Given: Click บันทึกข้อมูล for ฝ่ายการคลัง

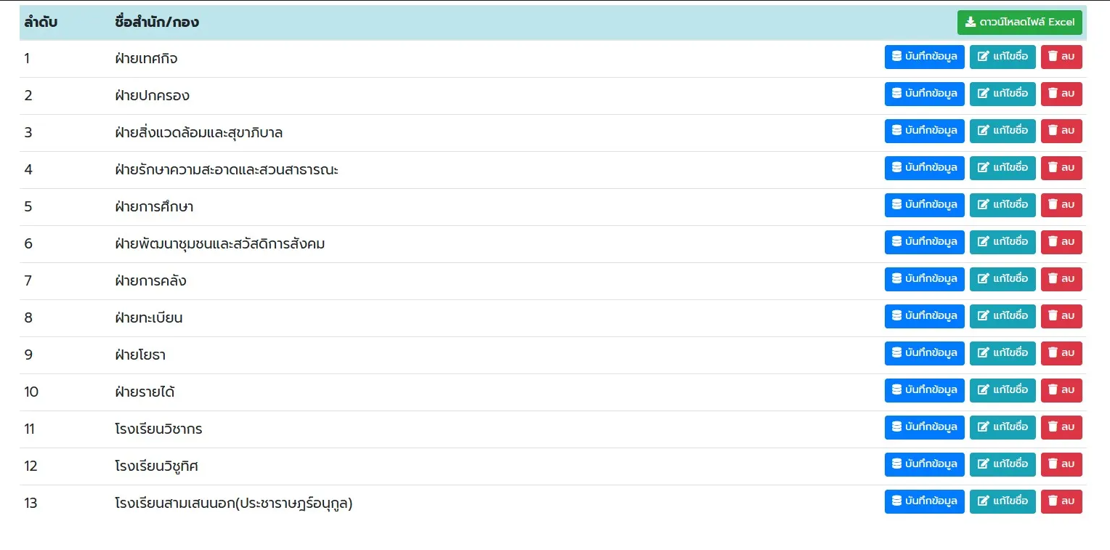Looking at the screenshot, I should pyautogui.click(x=925, y=279).
